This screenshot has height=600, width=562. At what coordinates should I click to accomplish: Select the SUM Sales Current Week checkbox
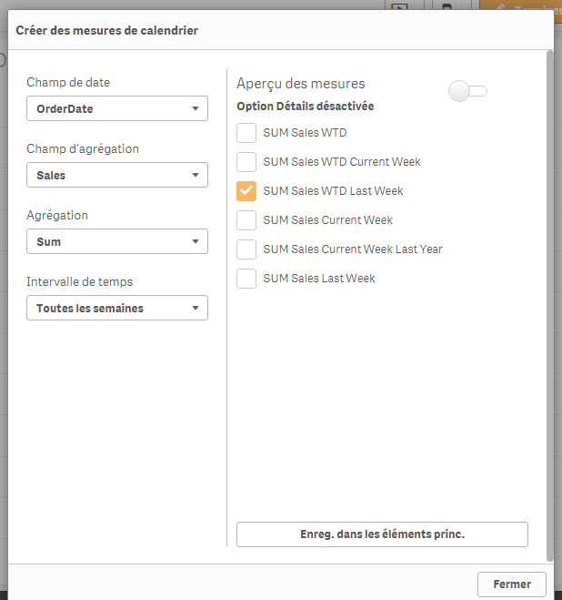click(x=246, y=219)
